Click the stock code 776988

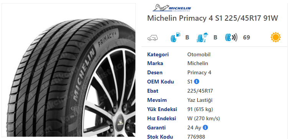coord(196,137)
